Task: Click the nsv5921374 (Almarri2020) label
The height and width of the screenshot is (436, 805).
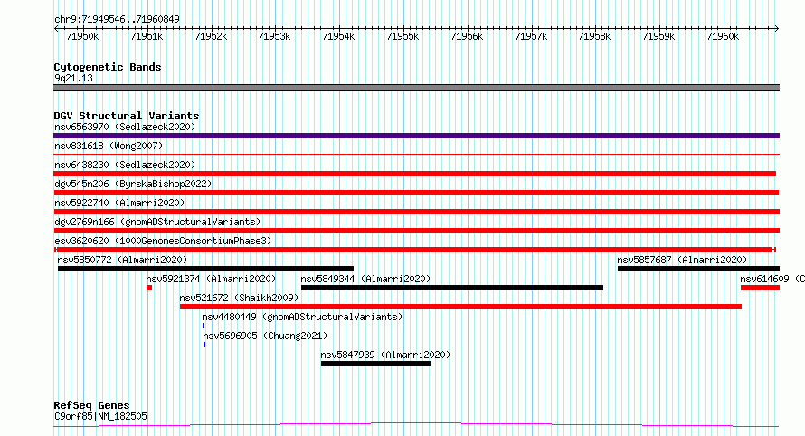Action: [x=211, y=279]
